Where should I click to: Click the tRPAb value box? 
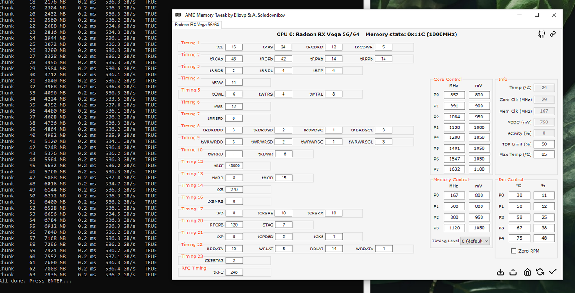click(334, 59)
